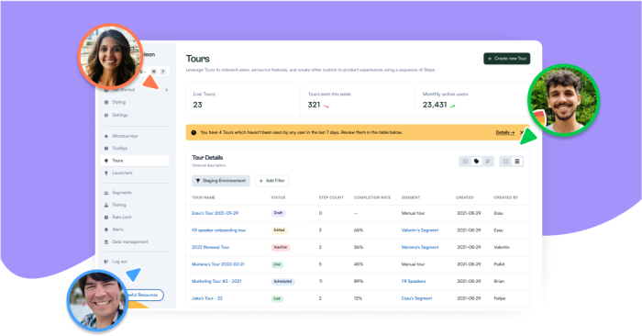Open the Tours page in sidebar
The height and width of the screenshot is (336, 642).
pos(135,161)
